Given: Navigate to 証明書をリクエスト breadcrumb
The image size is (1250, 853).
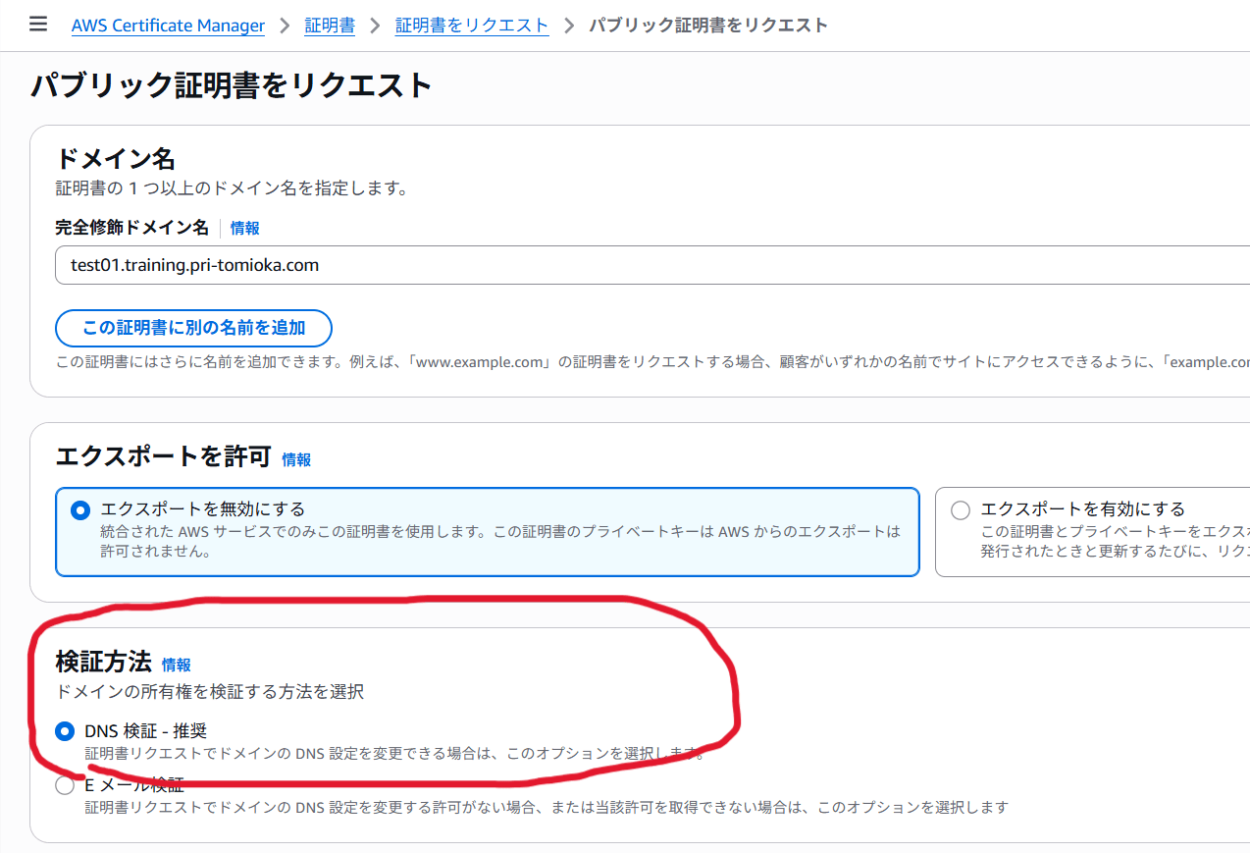Looking at the screenshot, I should (x=472, y=26).
